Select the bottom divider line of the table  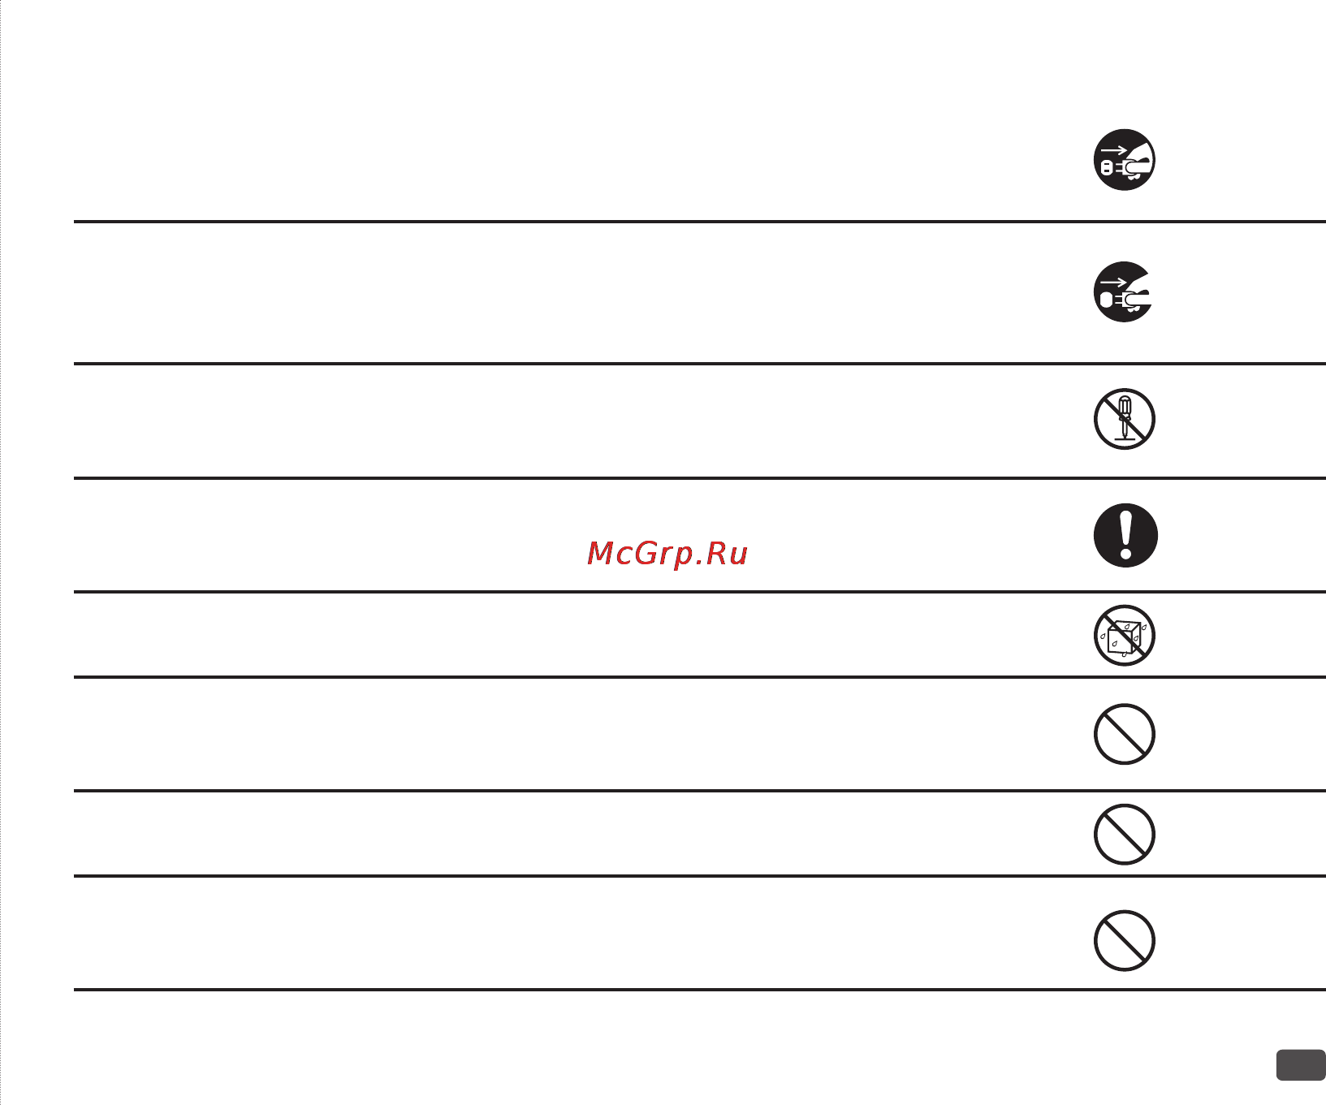(700, 990)
